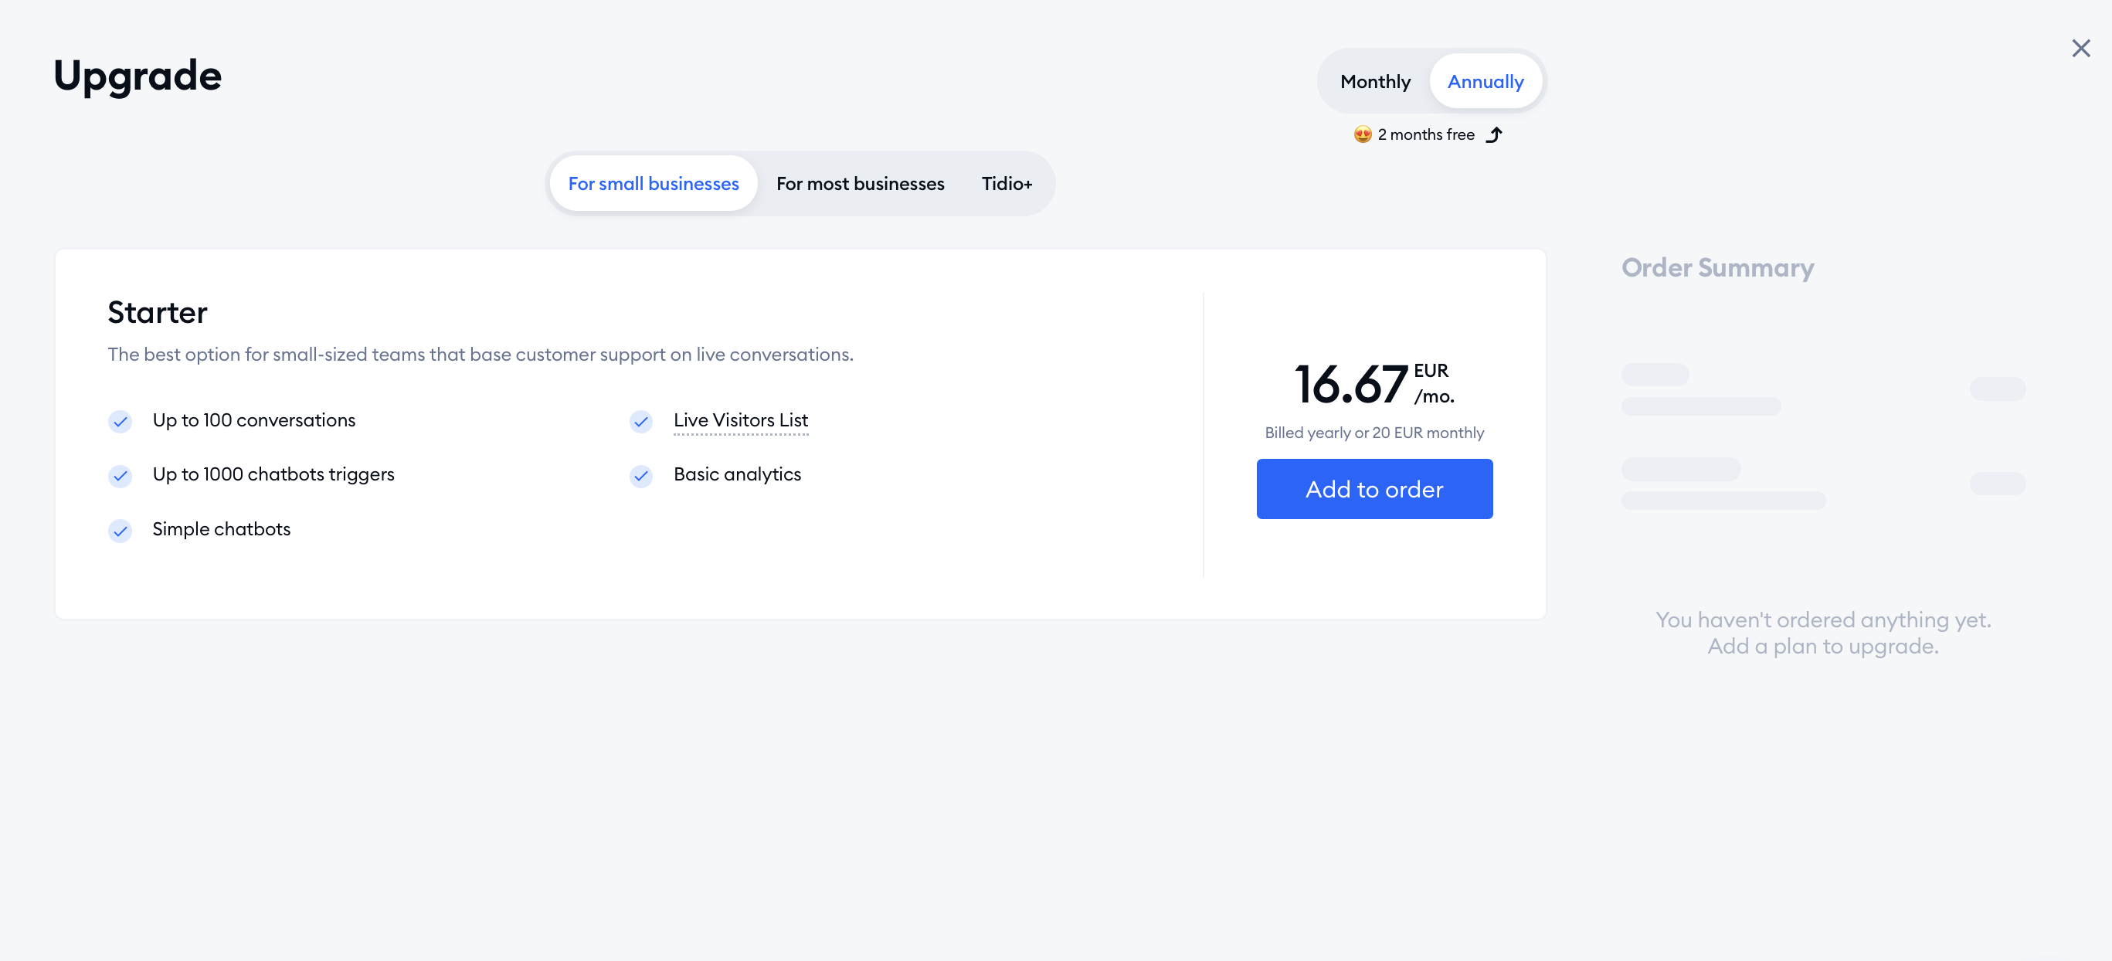
Task: Switch to For most businesses tab
Action: coord(860,183)
